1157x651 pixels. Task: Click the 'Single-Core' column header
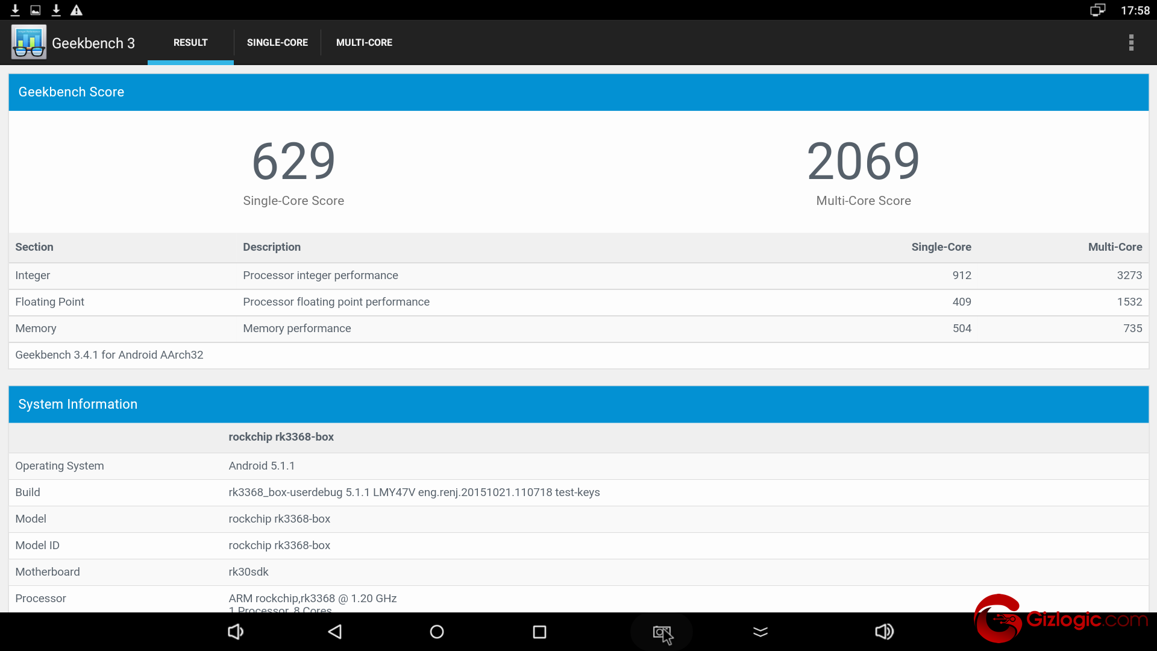click(x=941, y=247)
